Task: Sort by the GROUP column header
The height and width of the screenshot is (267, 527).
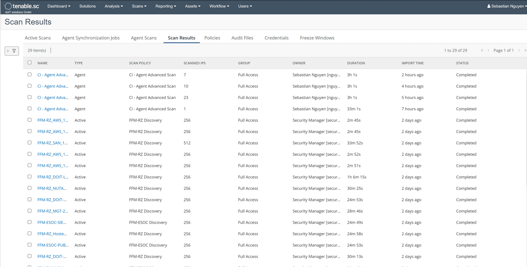Action: pyautogui.click(x=244, y=63)
